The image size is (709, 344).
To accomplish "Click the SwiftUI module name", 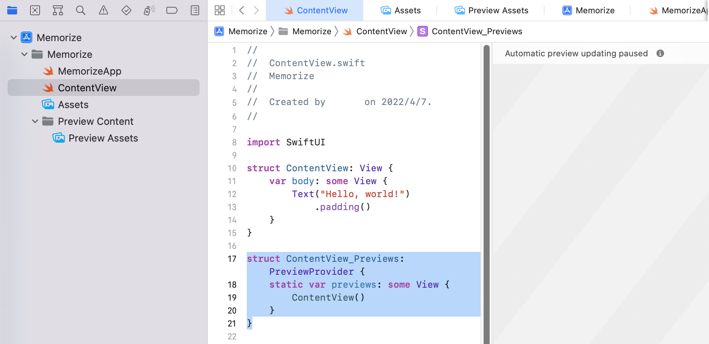I will (306, 142).
